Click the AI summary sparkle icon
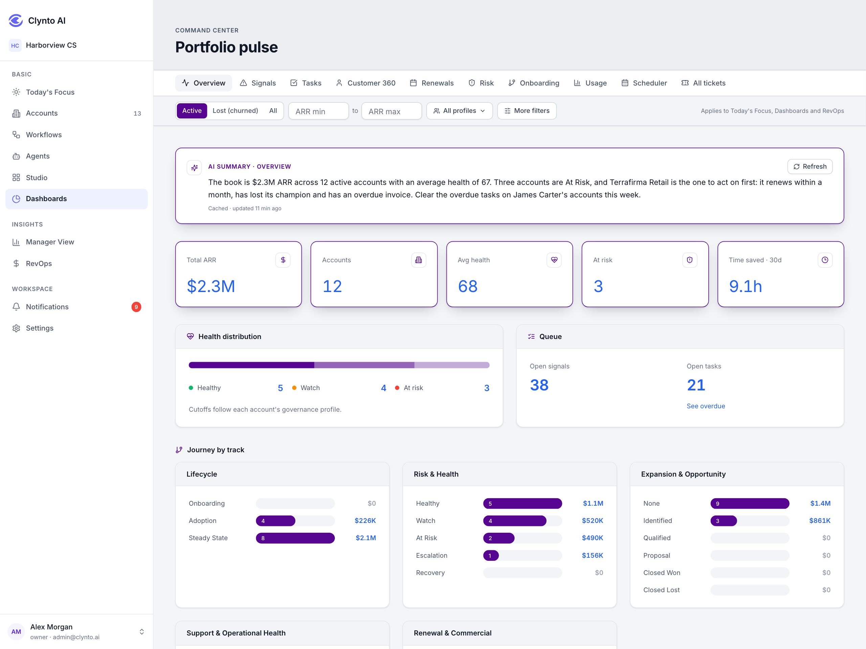This screenshot has width=866, height=649. tap(194, 168)
